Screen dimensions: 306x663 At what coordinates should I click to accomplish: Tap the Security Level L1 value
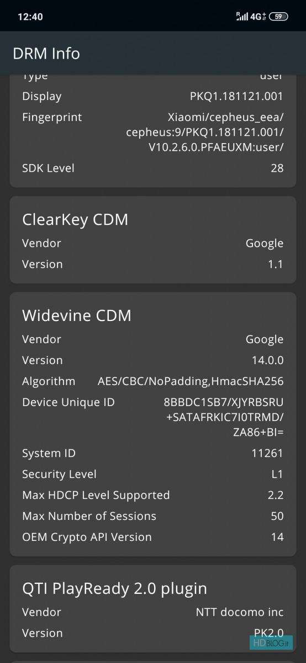[277, 474]
